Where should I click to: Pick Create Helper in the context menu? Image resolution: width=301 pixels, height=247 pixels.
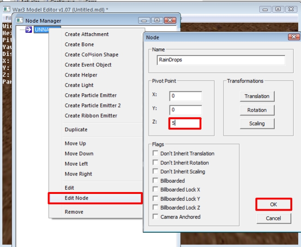click(81, 75)
